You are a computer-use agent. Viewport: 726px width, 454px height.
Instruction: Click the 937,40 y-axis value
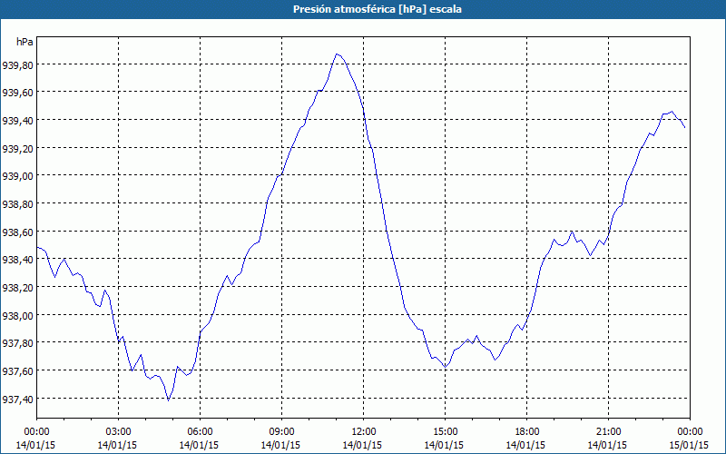17,399
